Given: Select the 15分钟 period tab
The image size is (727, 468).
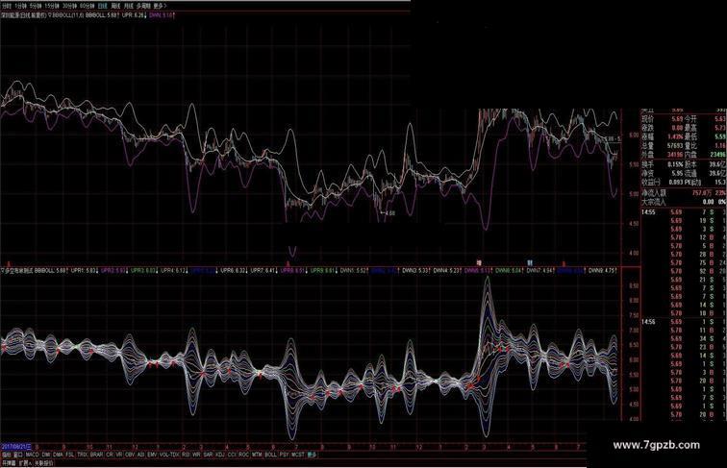Looking at the screenshot, I should (52, 6).
